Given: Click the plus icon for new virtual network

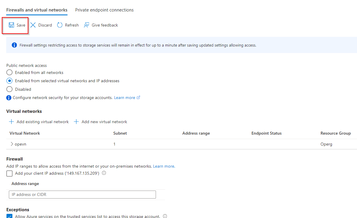Looking at the screenshot, I should click(76, 122).
